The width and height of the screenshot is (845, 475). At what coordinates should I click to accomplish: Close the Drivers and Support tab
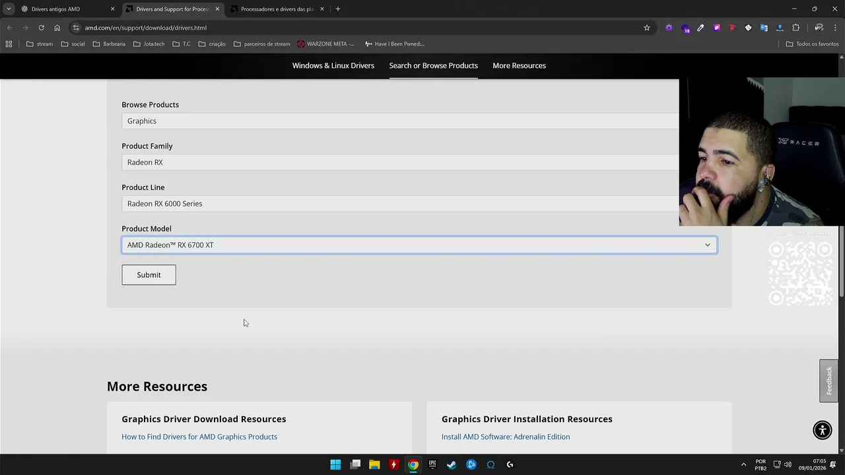(x=217, y=9)
